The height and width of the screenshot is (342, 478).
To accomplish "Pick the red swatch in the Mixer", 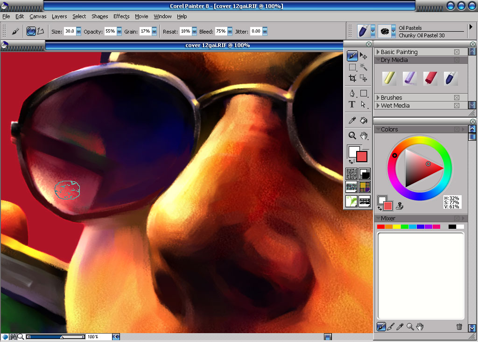I will pyautogui.click(x=381, y=227).
